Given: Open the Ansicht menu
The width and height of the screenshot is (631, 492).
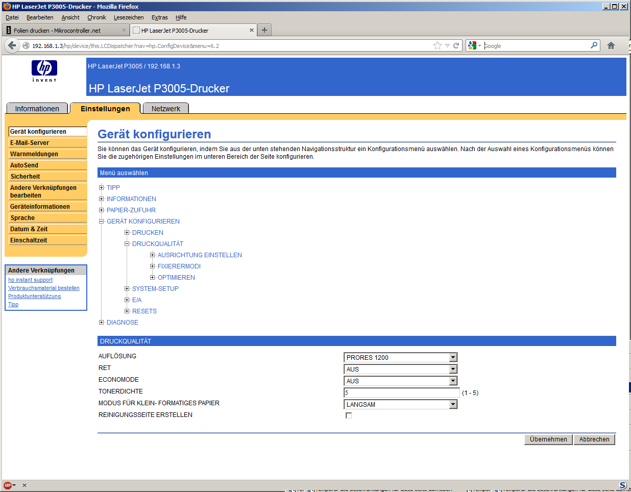Looking at the screenshot, I should pyautogui.click(x=70, y=17).
